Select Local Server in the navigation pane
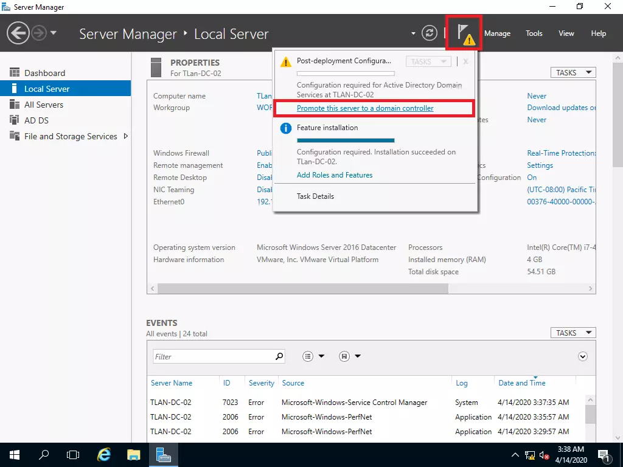The height and width of the screenshot is (467, 623). click(x=65, y=89)
